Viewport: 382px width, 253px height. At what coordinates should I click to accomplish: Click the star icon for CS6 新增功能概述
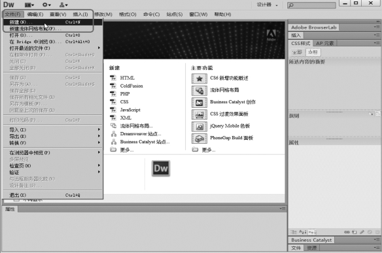click(200, 78)
